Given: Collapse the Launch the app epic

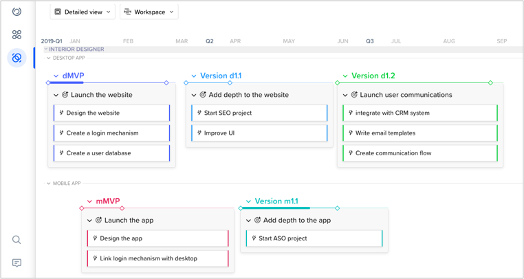Looking at the screenshot, I should 89,221.
